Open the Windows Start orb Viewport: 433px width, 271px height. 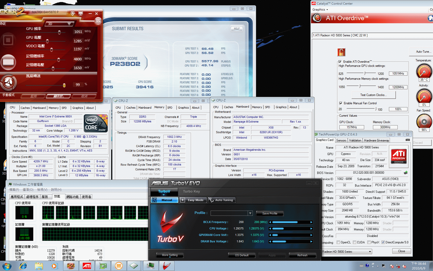pos(7,266)
